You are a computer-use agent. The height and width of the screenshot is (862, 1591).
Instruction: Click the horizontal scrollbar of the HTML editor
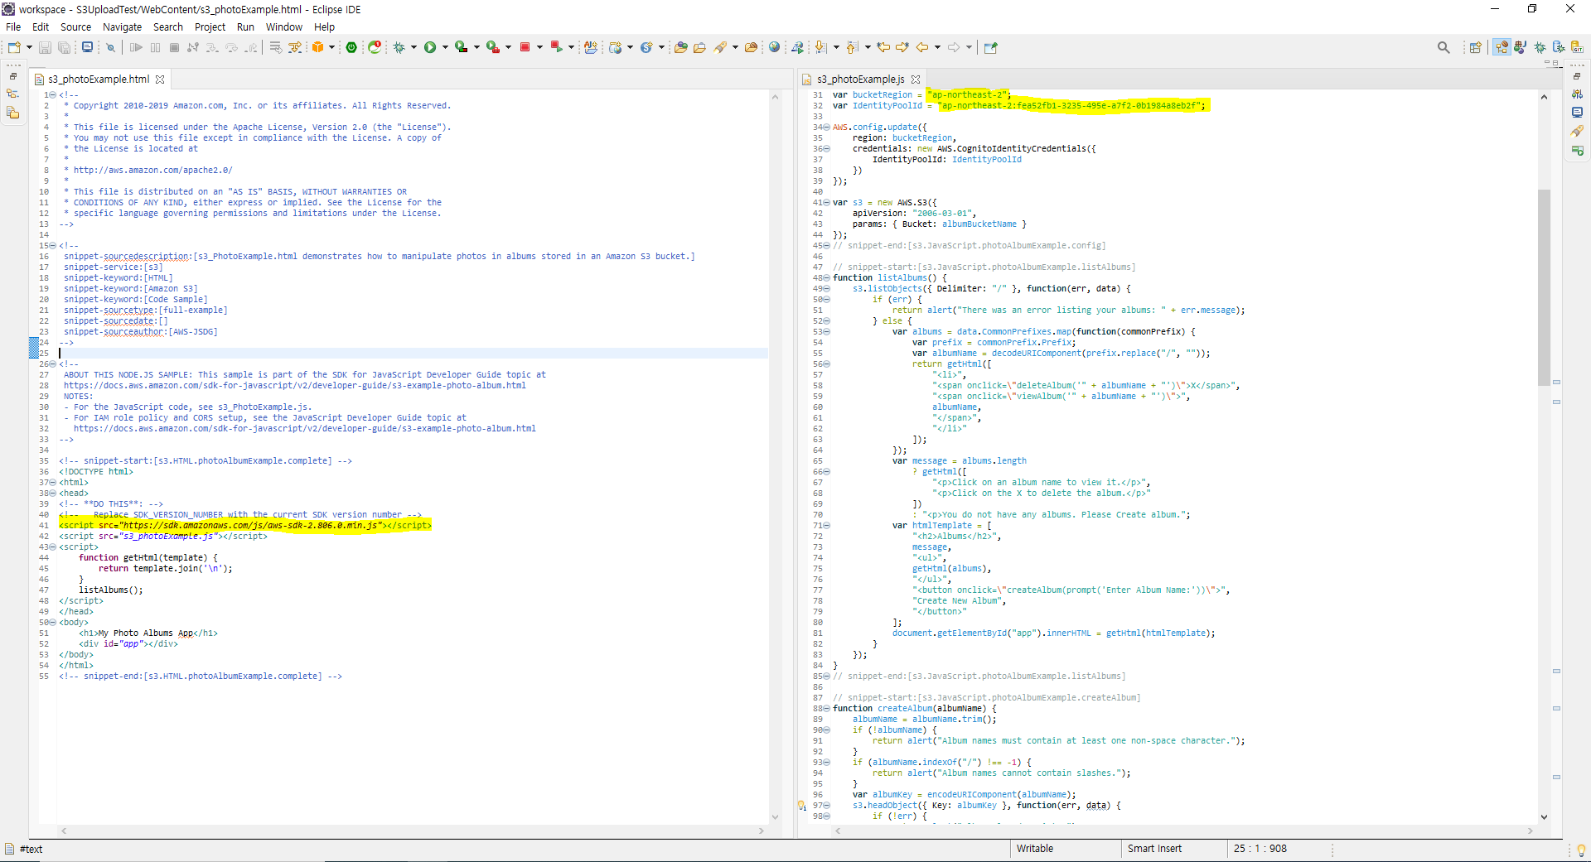412,831
